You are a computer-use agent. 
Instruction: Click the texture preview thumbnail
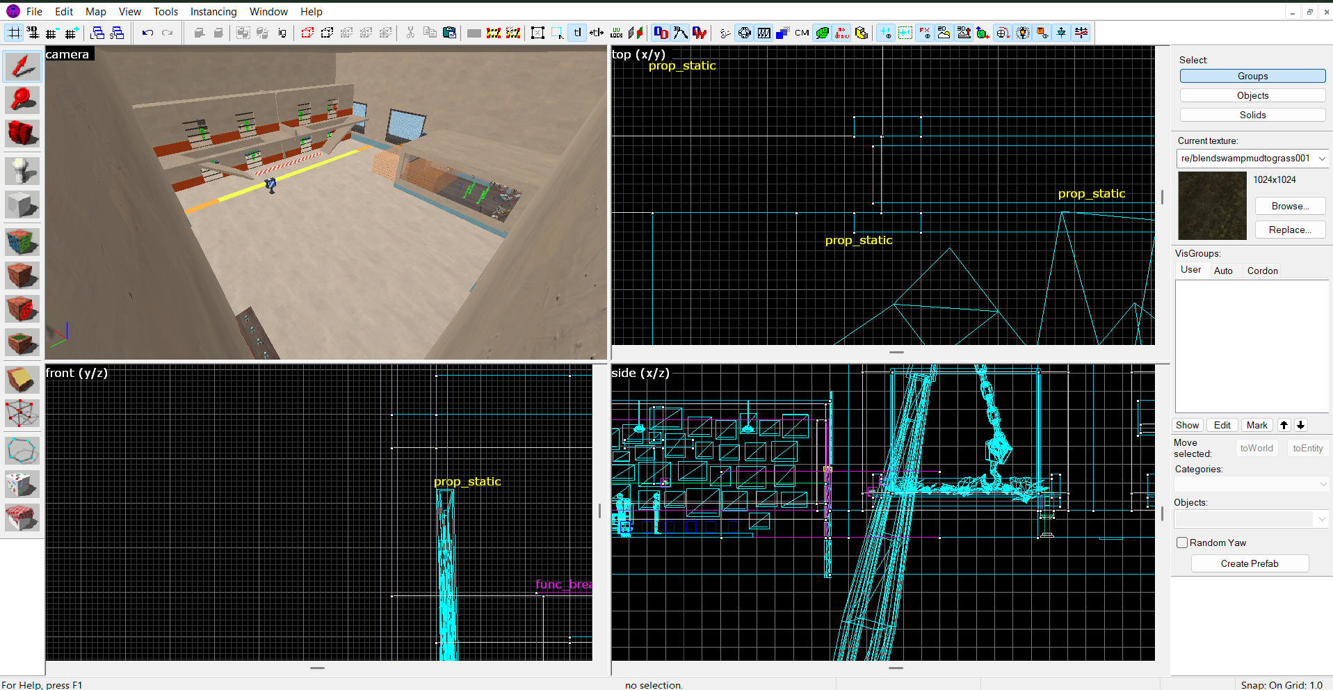pos(1212,205)
